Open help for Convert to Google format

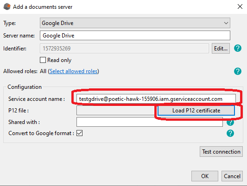230,133
